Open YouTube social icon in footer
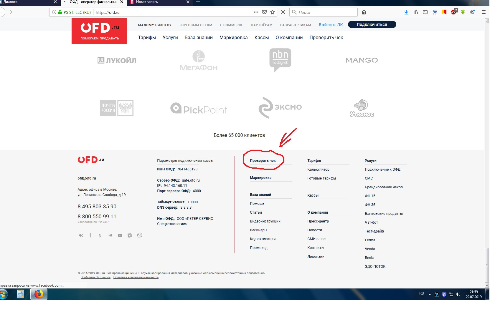Image resolution: width=495 pixels, height=309 pixels. click(x=120, y=235)
